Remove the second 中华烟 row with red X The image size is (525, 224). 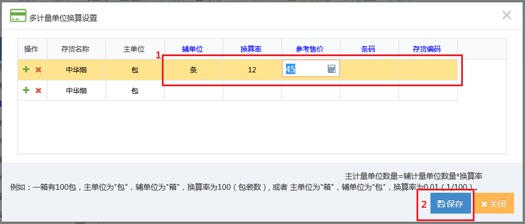(38, 90)
